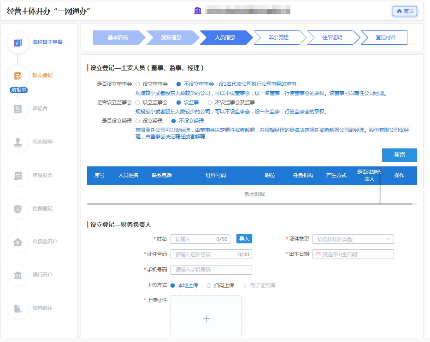This screenshot has width=430, height=342.
Task: Open the 名称自主申报 sidebar link
Action: tap(47, 42)
